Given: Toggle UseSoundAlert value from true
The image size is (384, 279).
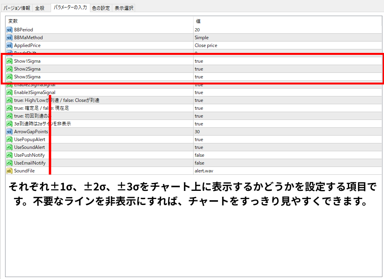Looking at the screenshot, I should coord(199,147).
